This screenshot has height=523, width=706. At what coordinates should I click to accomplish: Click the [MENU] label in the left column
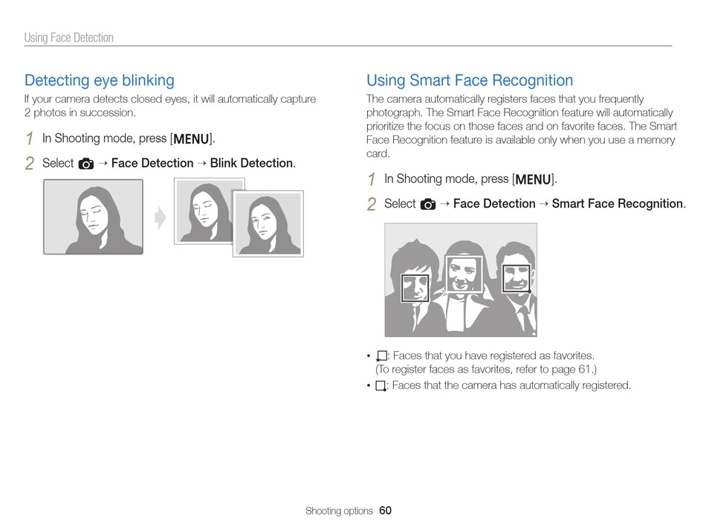(x=192, y=139)
